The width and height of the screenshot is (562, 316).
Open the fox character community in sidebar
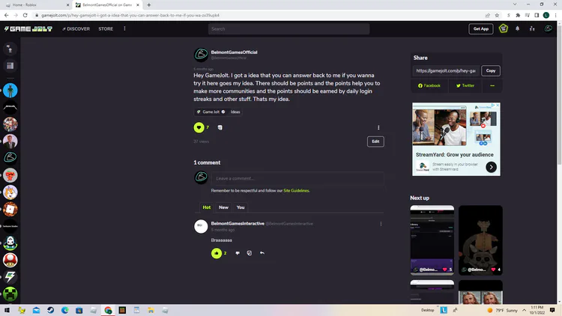tap(10, 192)
